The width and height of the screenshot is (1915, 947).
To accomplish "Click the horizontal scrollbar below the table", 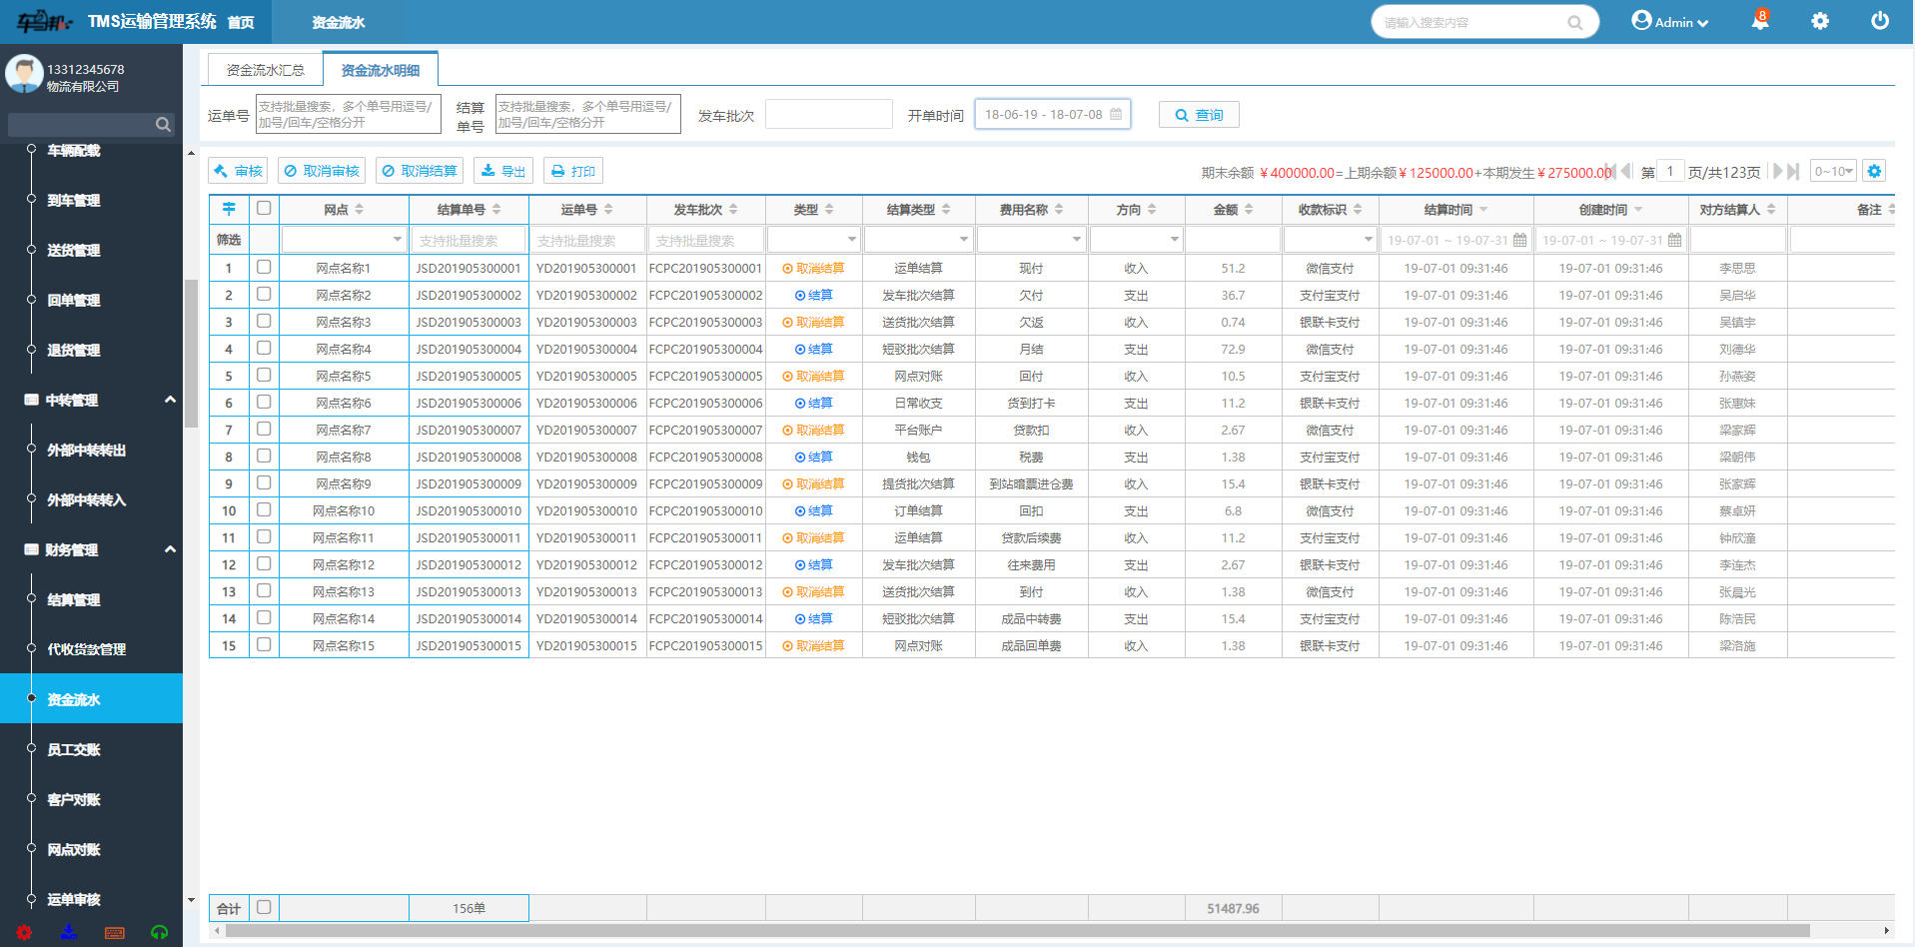I will click(1017, 930).
